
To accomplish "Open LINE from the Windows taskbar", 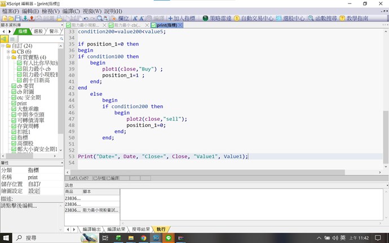I will tap(169, 238).
